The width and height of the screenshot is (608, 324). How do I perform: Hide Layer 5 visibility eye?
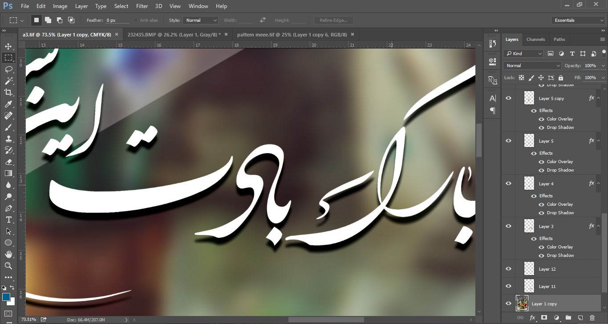point(508,141)
